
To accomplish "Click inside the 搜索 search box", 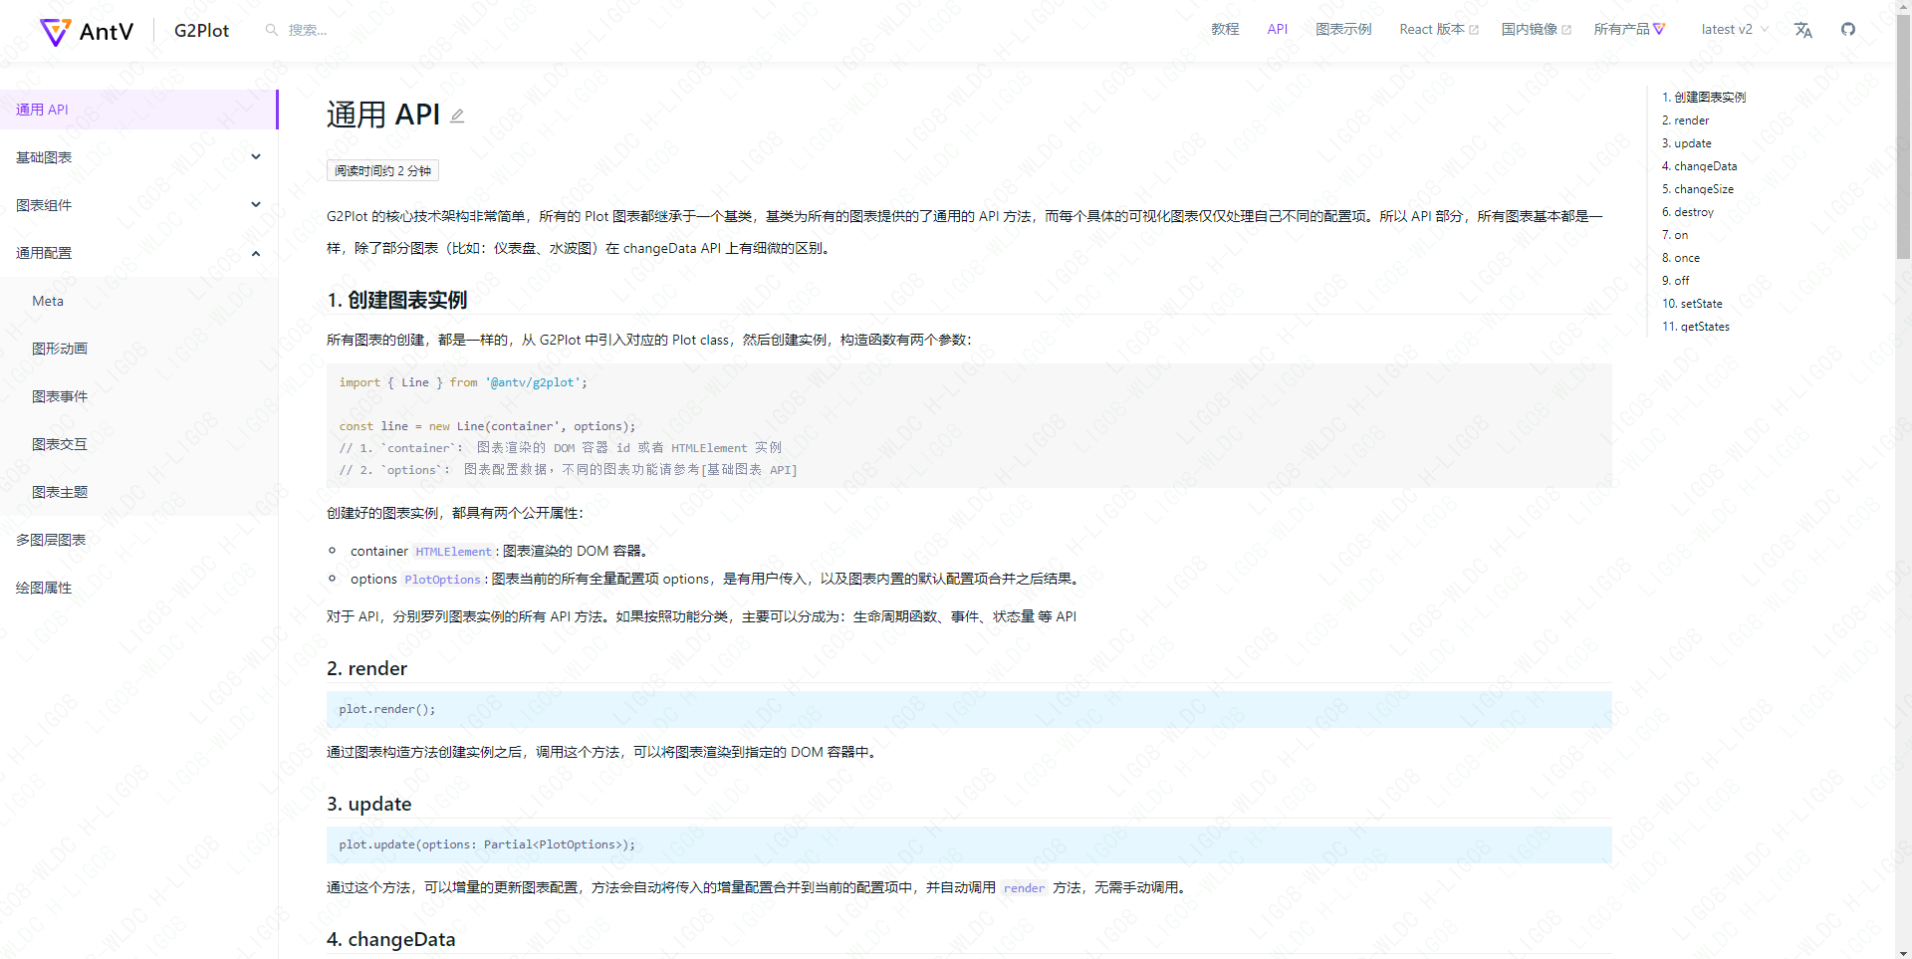I will click(319, 30).
